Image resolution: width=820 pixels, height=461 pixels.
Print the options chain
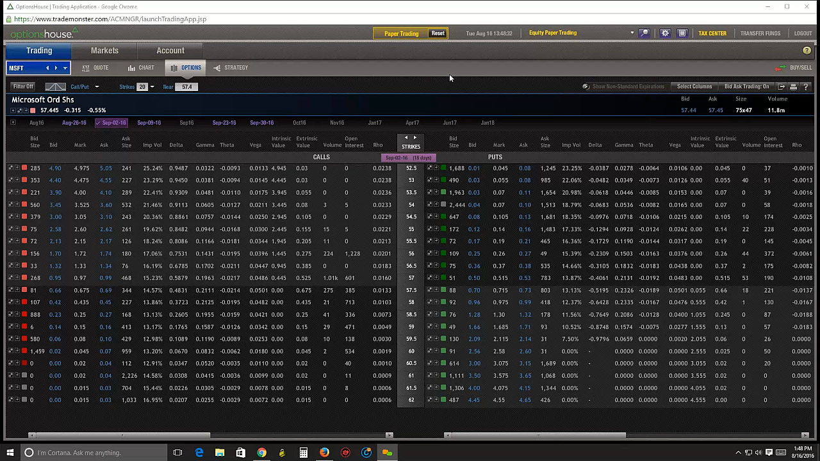click(x=793, y=86)
